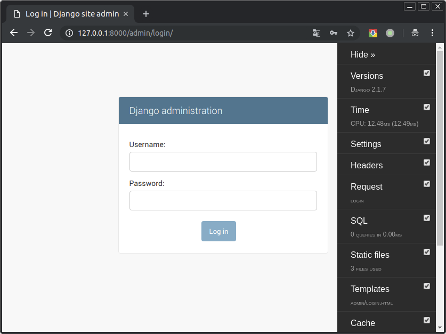Click the '3 files used' text
This screenshot has width=446, height=334.
[x=366, y=268]
